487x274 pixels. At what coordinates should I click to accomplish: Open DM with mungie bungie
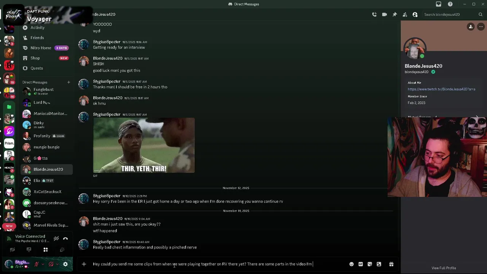46,147
